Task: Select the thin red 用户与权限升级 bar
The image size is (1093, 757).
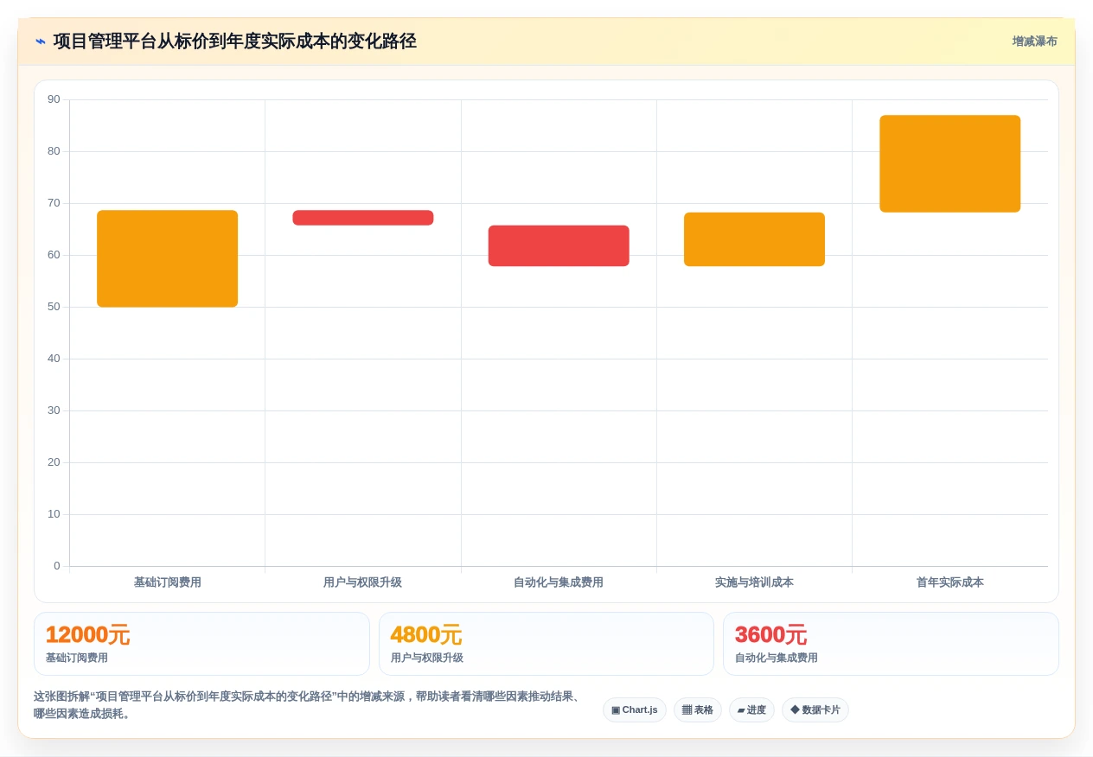Action: [x=363, y=218]
